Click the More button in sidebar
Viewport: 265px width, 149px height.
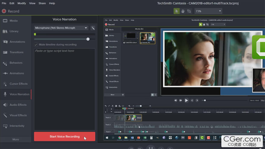tap(16, 139)
